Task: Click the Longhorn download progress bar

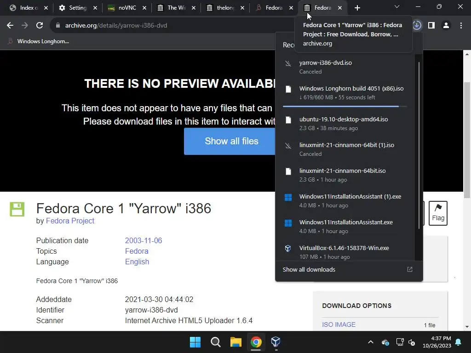Action: 345,106
